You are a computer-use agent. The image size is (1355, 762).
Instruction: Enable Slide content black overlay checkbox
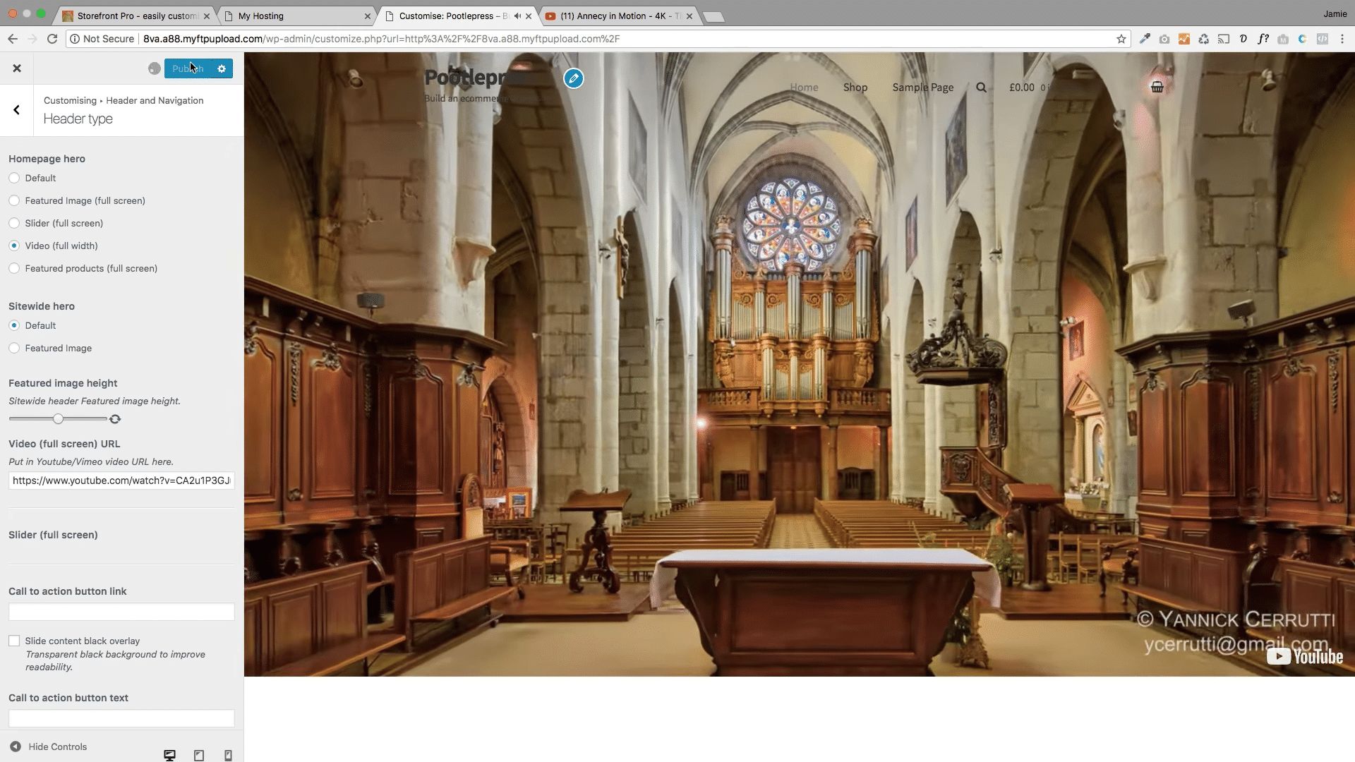[x=14, y=641]
